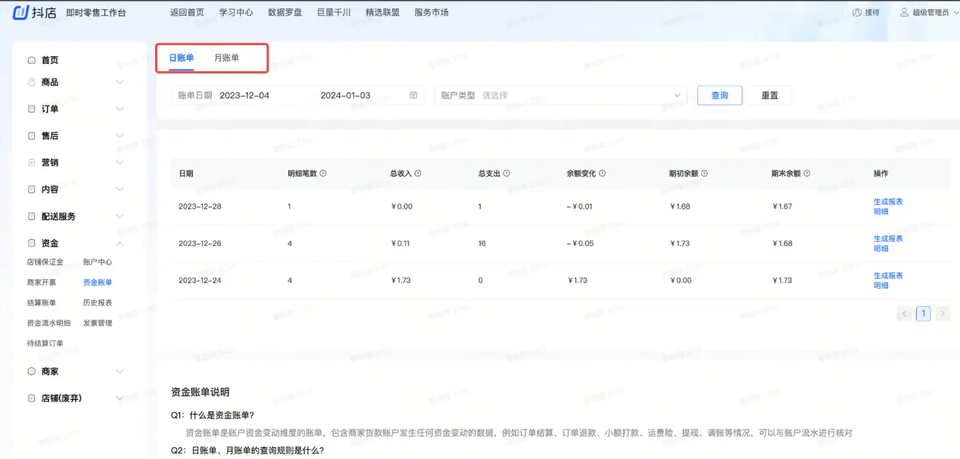This screenshot has height=459, width=960.
Task: Expand the 营销 sidebar menu chevron
Action: coord(120,162)
